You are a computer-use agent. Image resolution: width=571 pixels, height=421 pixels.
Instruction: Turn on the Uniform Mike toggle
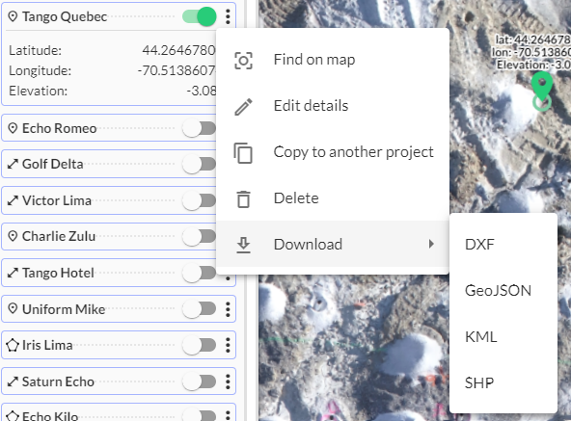200,309
